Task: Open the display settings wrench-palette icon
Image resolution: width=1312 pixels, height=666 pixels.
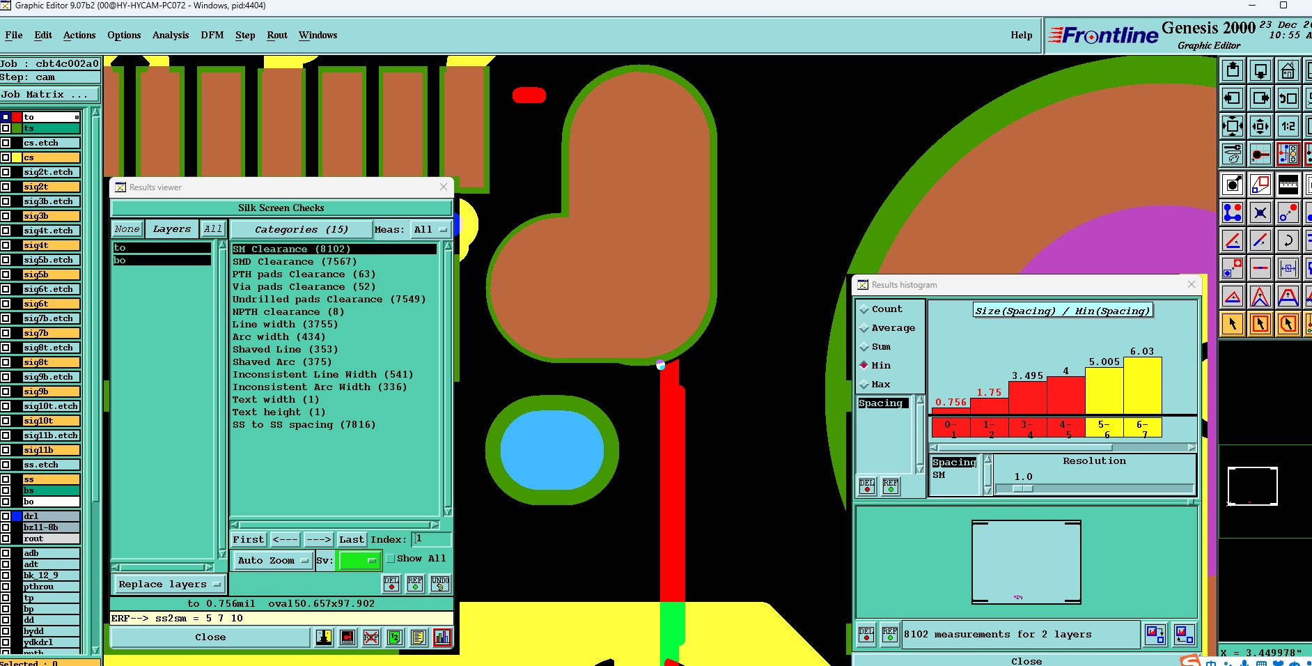Action: point(1233,154)
